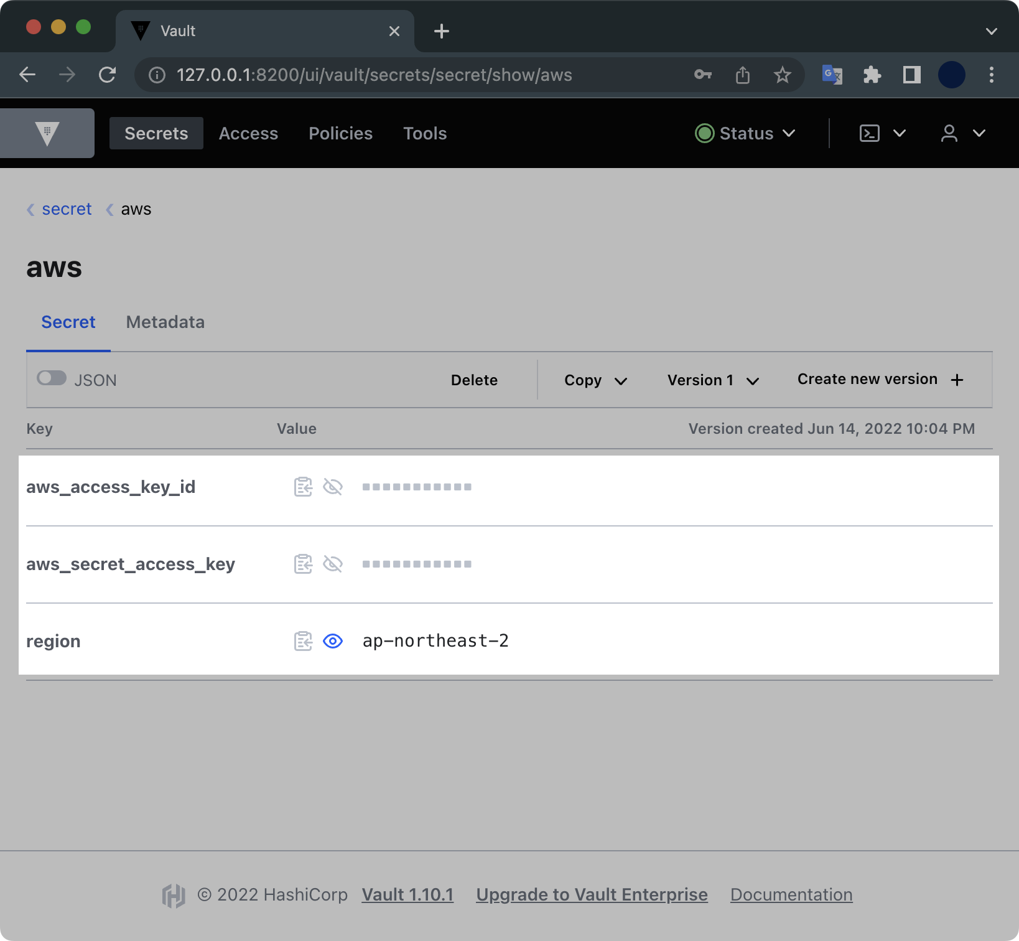Click Create new version button
Viewport: 1019px width, 941px height.
click(x=880, y=380)
